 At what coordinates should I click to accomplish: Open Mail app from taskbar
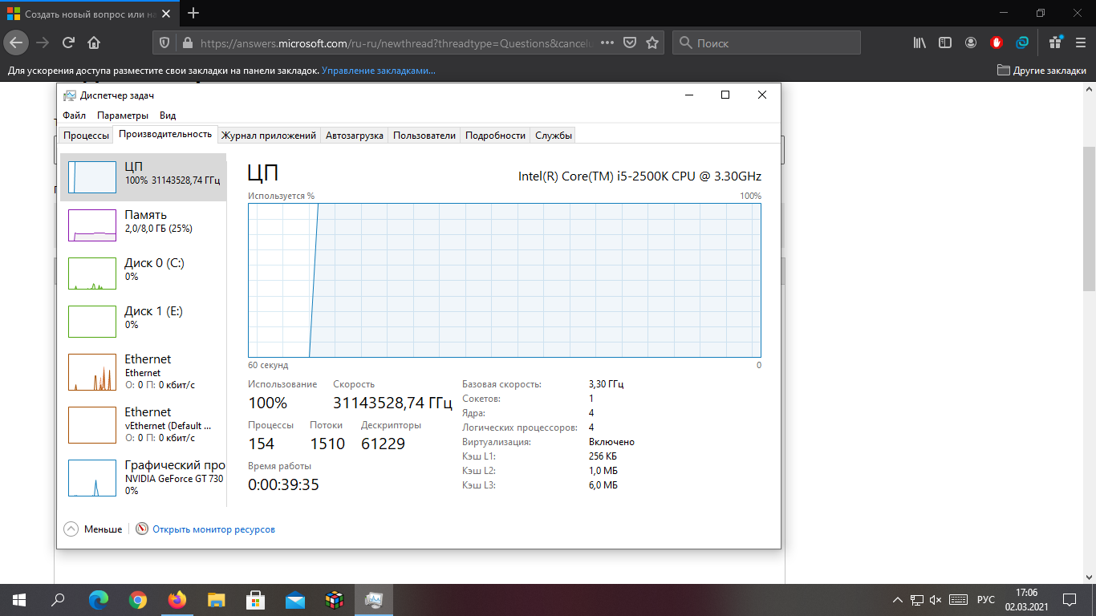point(294,600)
